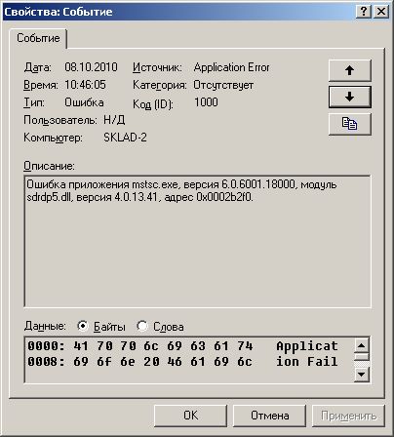Click the Отмена button
This screenshot has width=394, height=437.
coord(269,416)
